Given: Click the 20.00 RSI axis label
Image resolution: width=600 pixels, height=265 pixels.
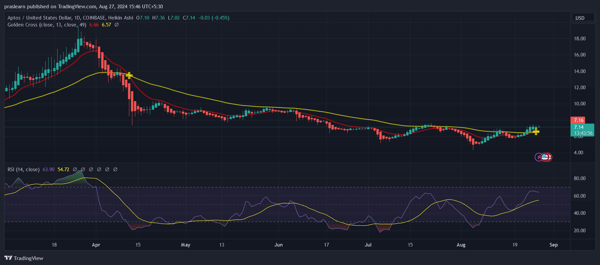Looking at the screenshot, I should click(x=579, y=231).
